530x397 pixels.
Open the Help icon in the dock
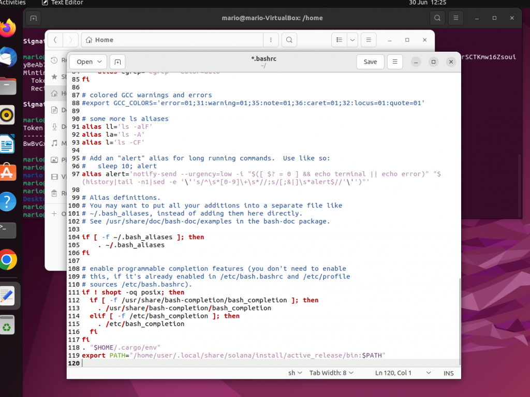pyautogui.click(x=7, y=201)
